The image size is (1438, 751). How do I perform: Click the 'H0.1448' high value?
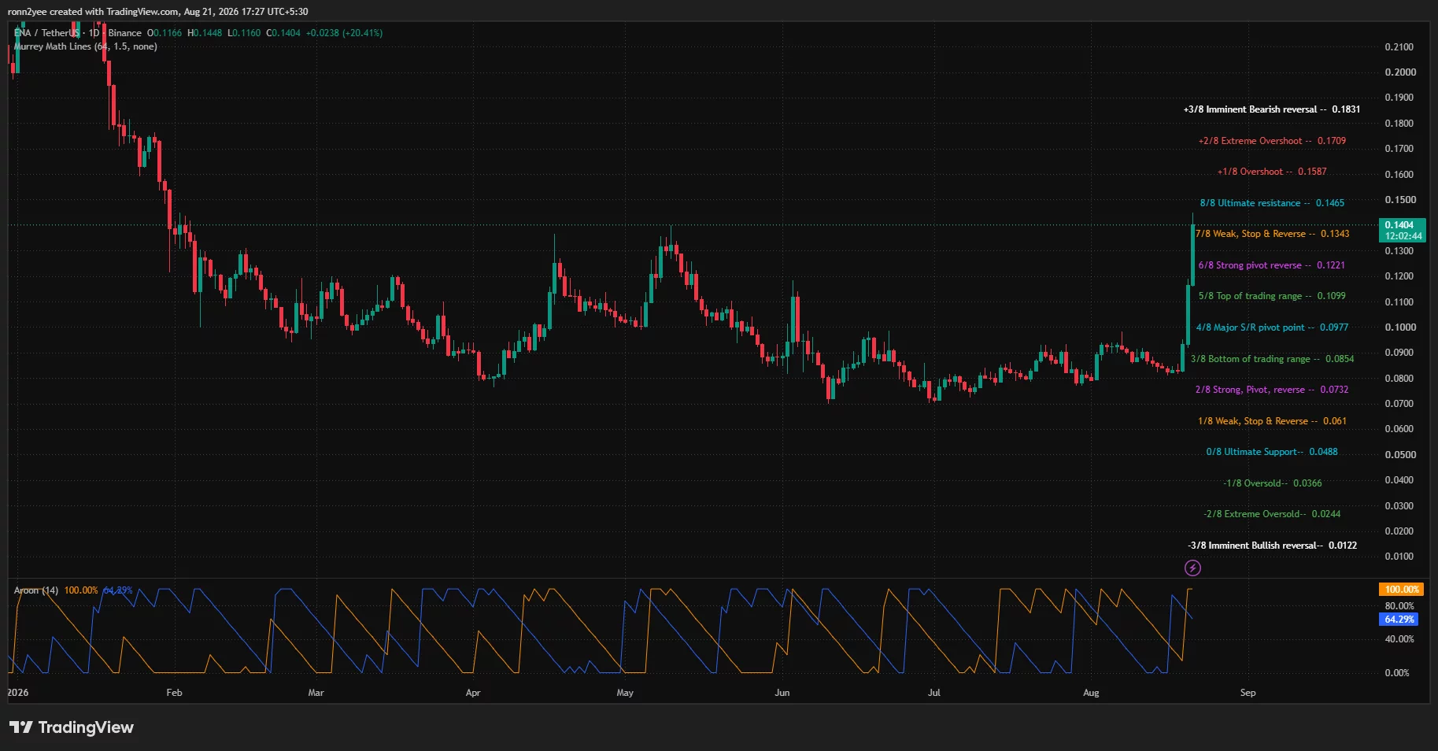205,33
